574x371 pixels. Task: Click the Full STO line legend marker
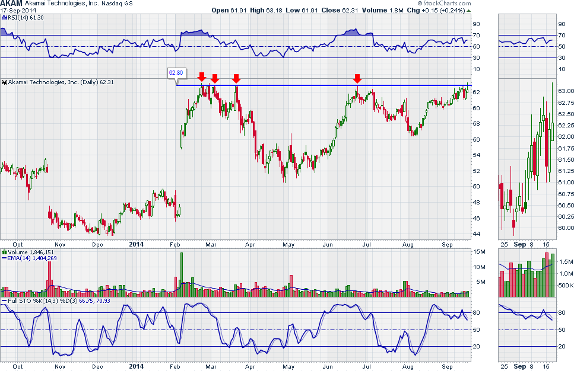tap(4, 301)
